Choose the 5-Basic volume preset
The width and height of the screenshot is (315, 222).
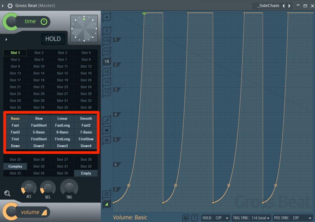click(39, 132)
